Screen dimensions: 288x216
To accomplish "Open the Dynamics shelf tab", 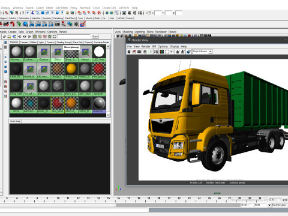I will point(47,18).
